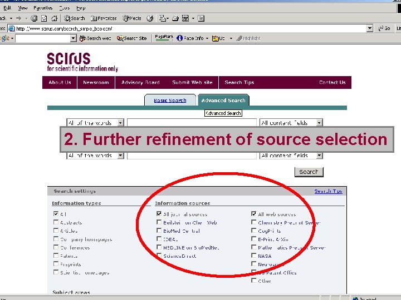Screen dimensions: 401x300
Task: Check the Articles checkbox
Action: (x=56, y=231)
